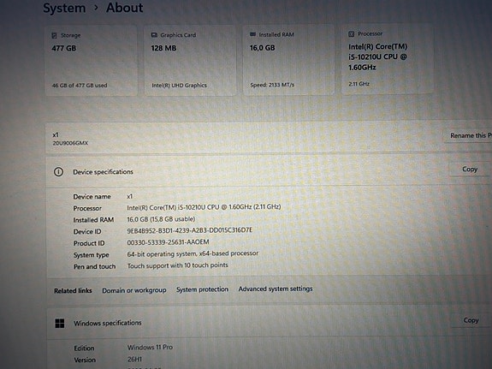Click 'Intel(R) UHD Graphics' text
Screen dimensions: 492x369
(179, 85)
